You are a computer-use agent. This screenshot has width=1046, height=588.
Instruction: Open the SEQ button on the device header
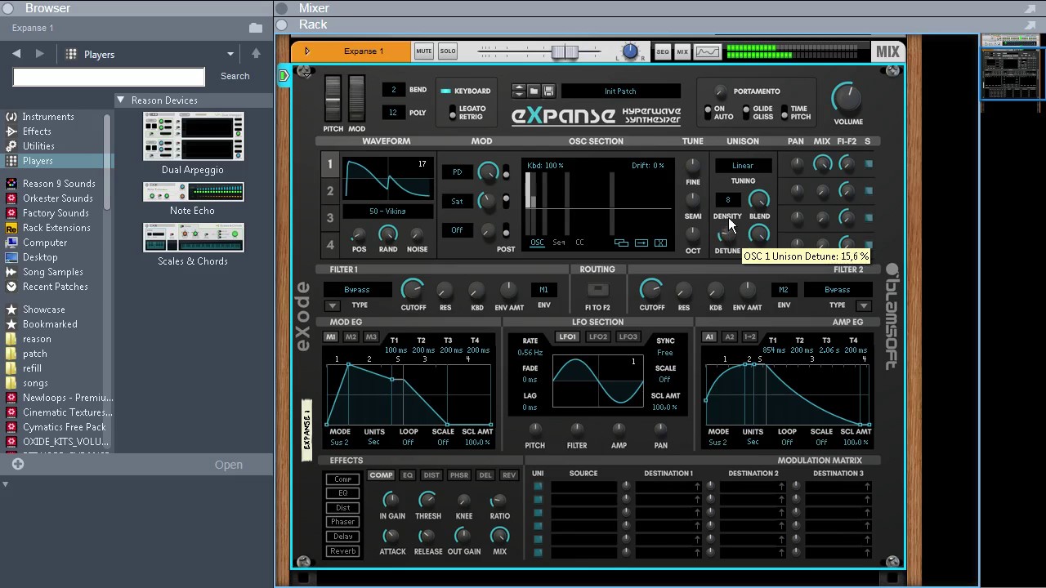(x=662, y=51)
